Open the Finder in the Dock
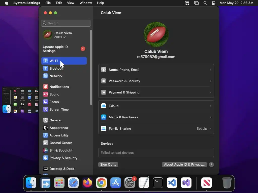 click(x=31, y=183)
